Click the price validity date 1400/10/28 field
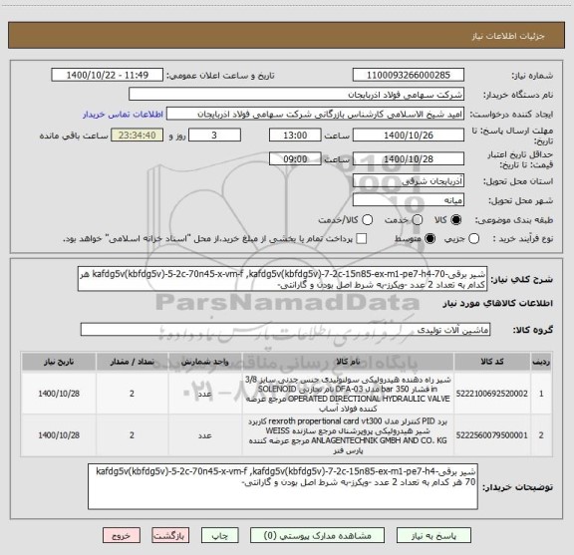 [409, 158]
